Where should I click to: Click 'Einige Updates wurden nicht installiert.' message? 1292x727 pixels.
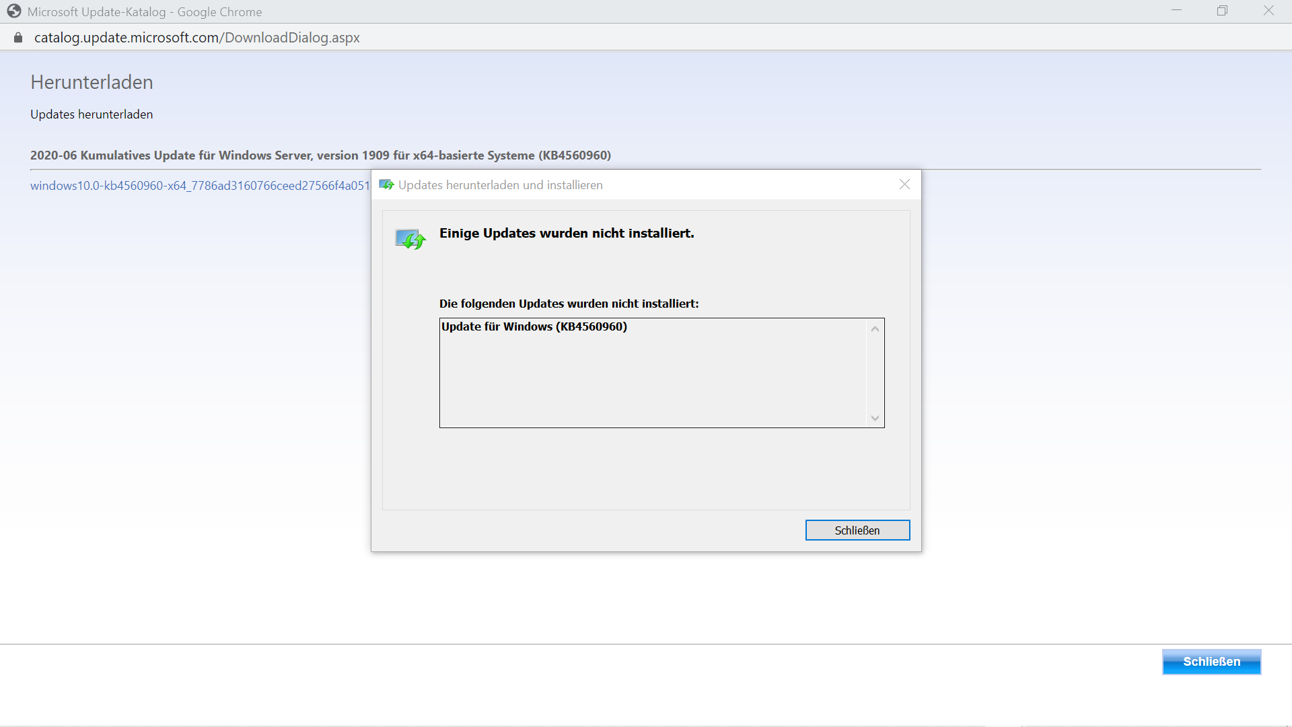(567, 234)
